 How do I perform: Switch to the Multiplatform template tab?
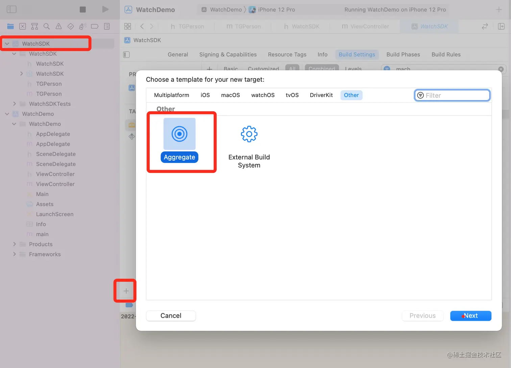click(171, 95)
